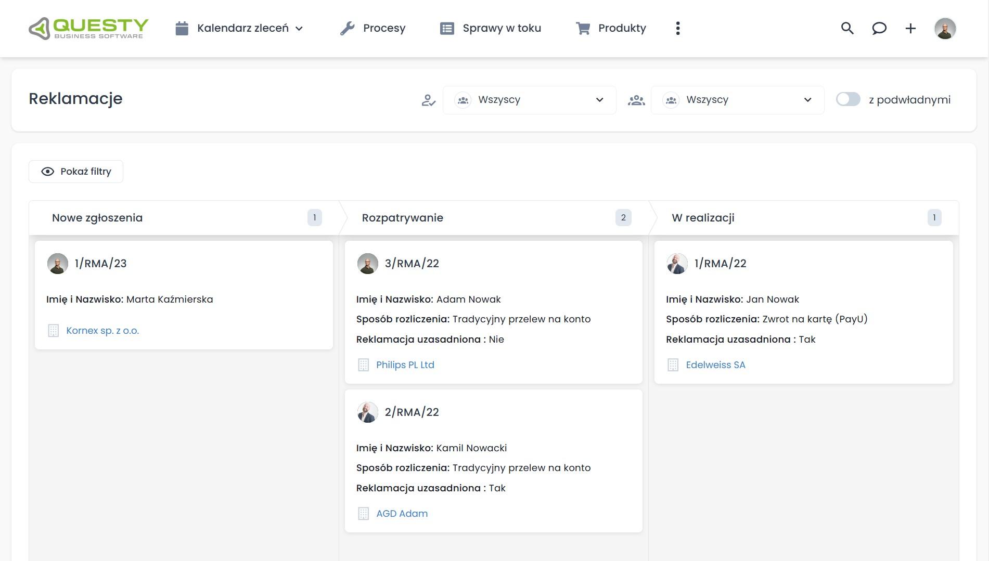Open the 3/RMA/22 complaint title
Screen dimensions: 989x561
coord(412,264)
